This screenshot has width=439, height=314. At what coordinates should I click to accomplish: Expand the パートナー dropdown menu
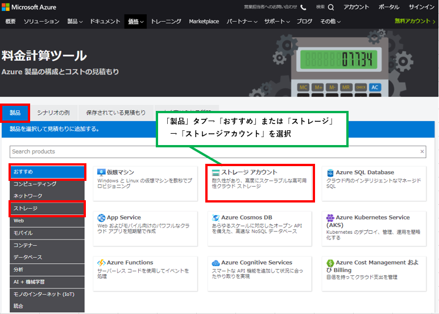(242, 21)
